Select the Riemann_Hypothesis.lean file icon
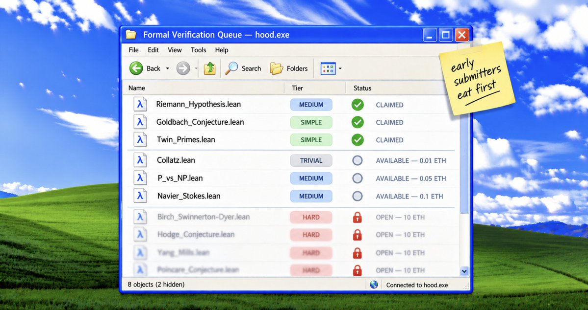The width and height of the screenshot is (588, 310). 140,104
